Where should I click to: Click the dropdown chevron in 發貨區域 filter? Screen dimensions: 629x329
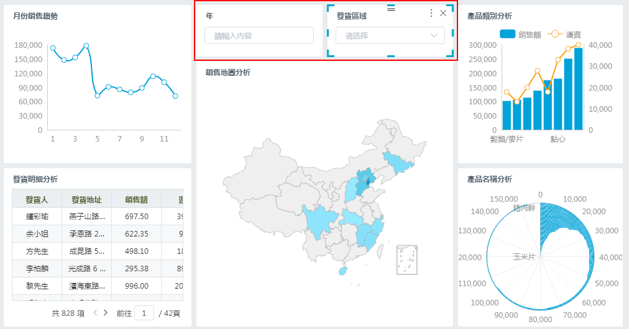click(434, 36)
